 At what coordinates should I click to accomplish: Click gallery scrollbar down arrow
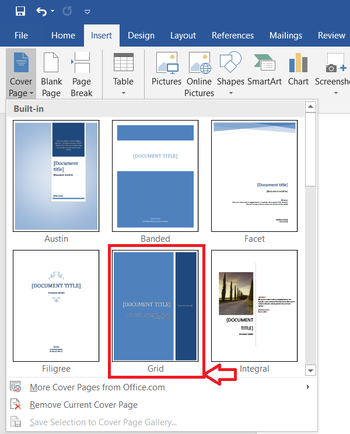(x=311, y=371)
